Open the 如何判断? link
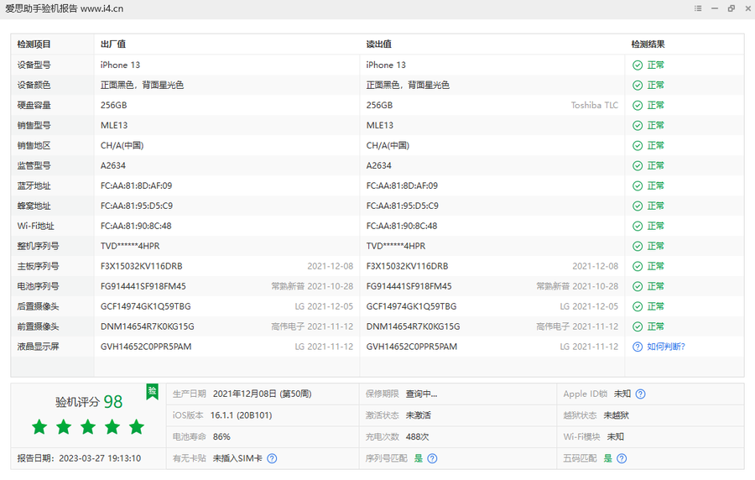Screen dimensions: 755x480 [666, 347]
